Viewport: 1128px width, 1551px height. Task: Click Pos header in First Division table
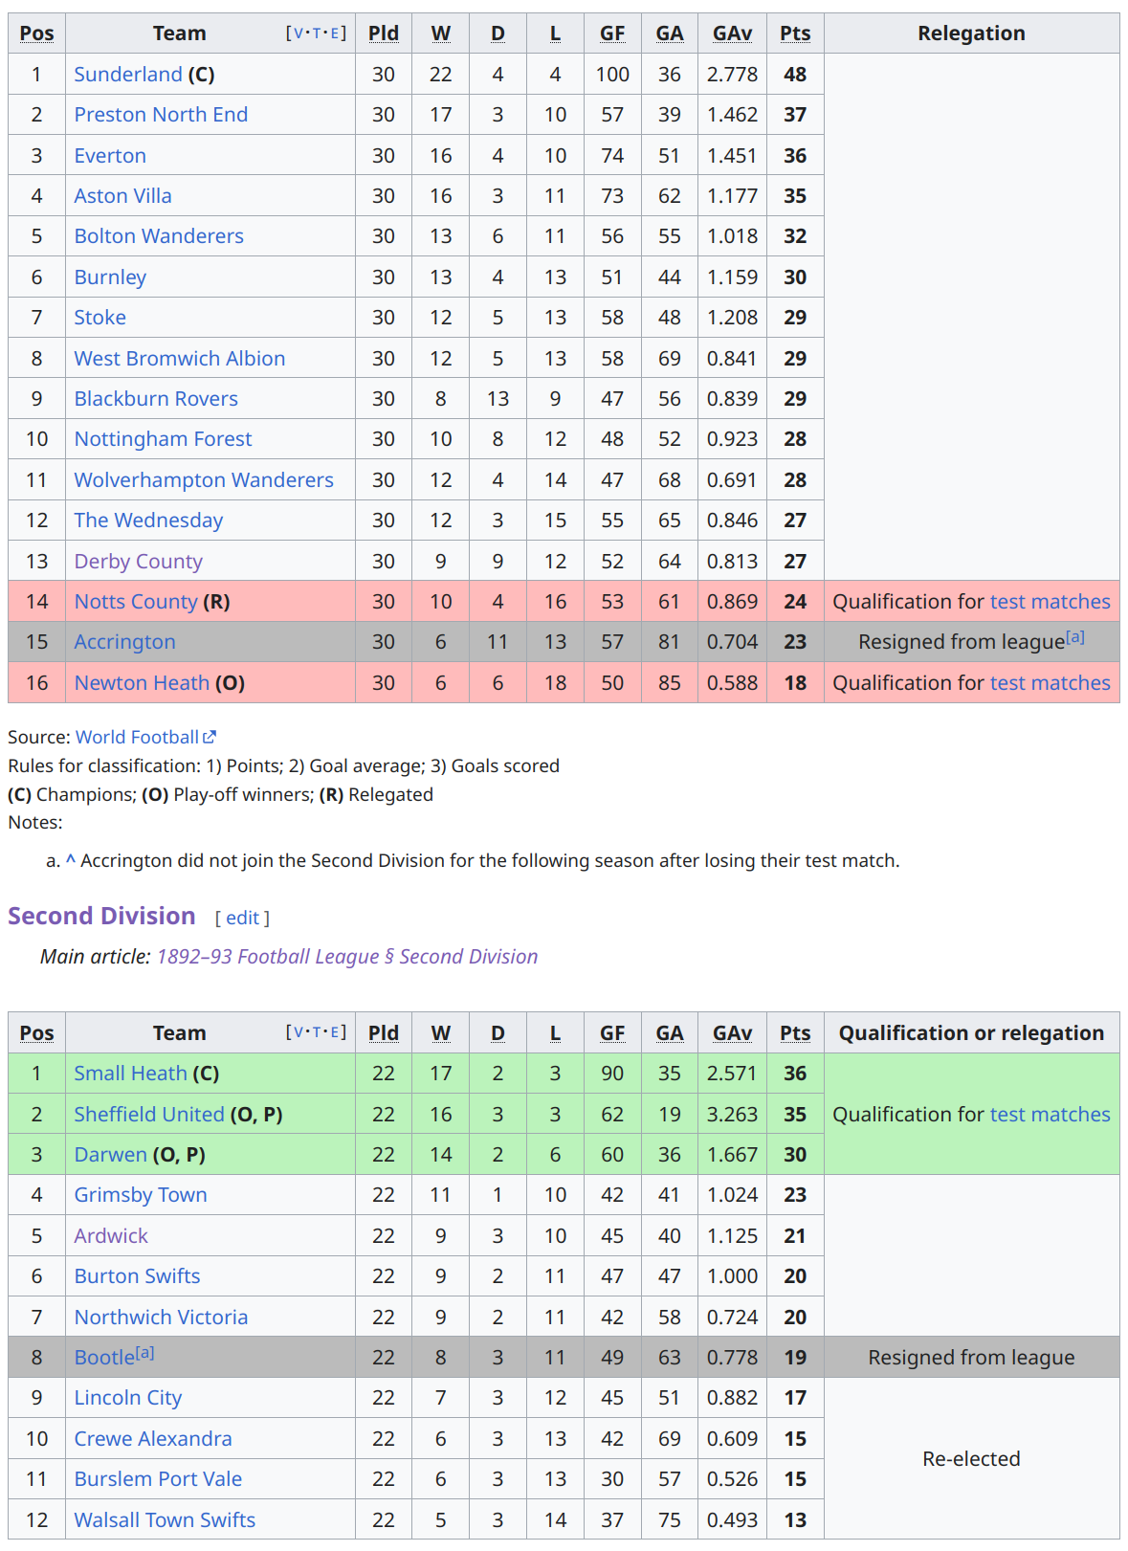pyautogui.click(x=36, y=33)
